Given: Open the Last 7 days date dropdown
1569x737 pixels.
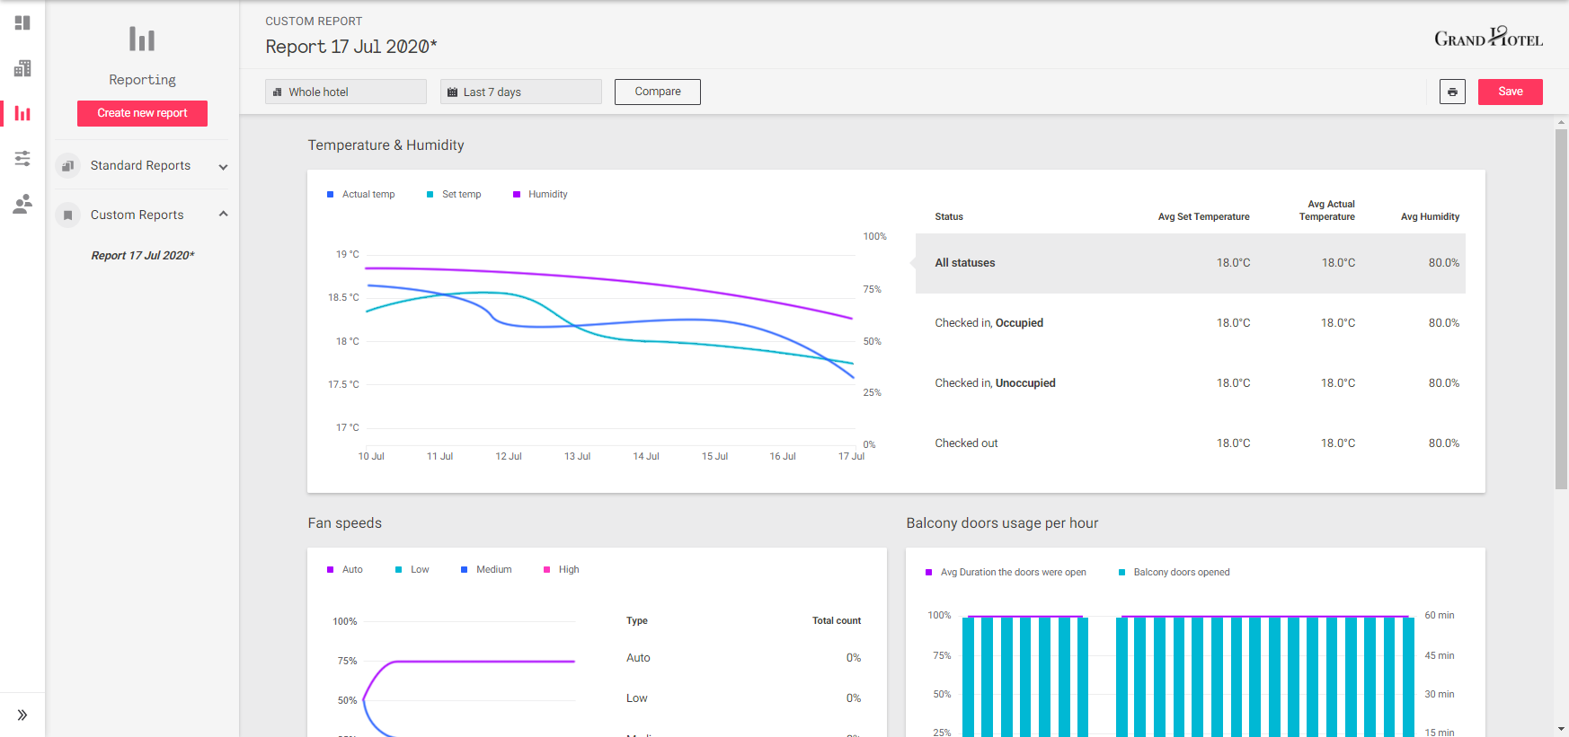Looking at the screenshot, I should [x=520, y=92].
